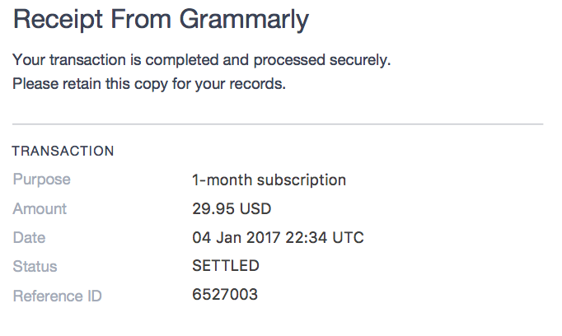Select the Status field label
This screenshot has width=562, height=336.
(35, 267)
